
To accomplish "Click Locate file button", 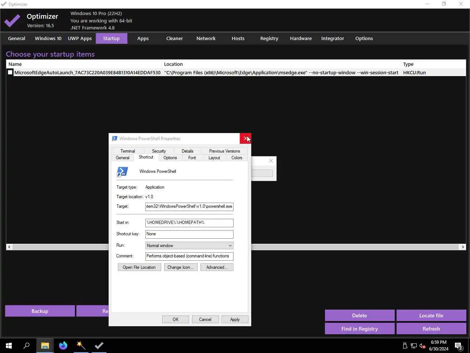I will 431,315.
